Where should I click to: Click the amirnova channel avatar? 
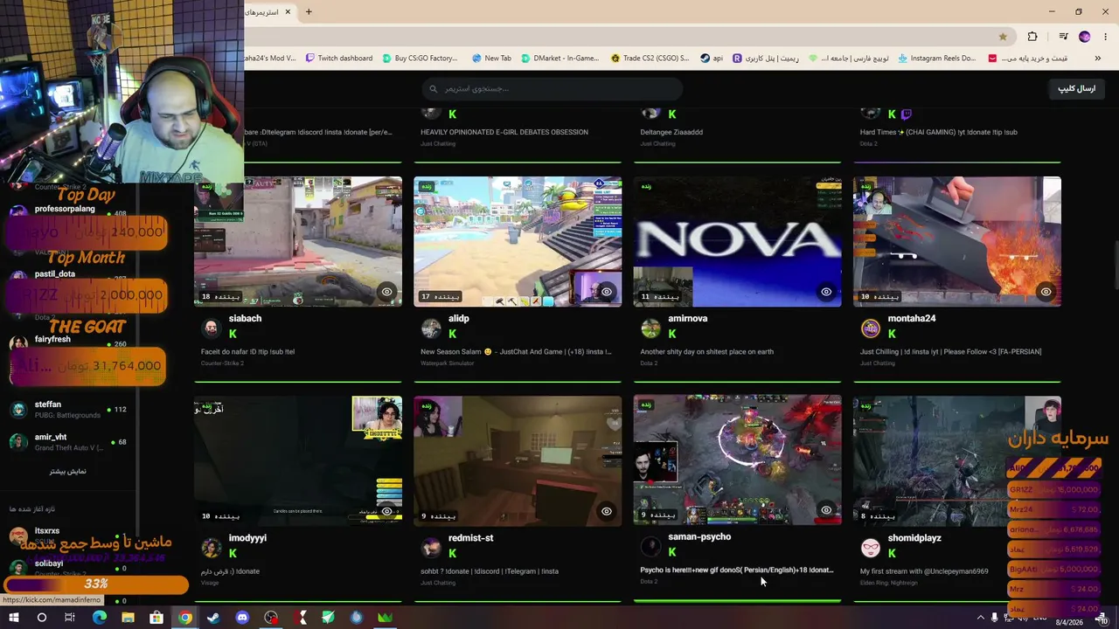click(x=650, y=328)
